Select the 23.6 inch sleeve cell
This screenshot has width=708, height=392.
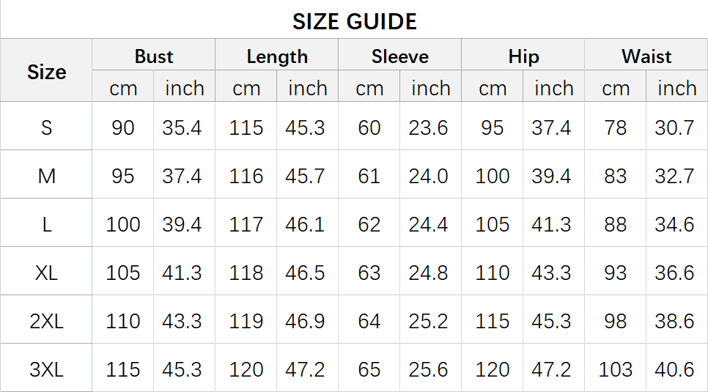(429, 127)
